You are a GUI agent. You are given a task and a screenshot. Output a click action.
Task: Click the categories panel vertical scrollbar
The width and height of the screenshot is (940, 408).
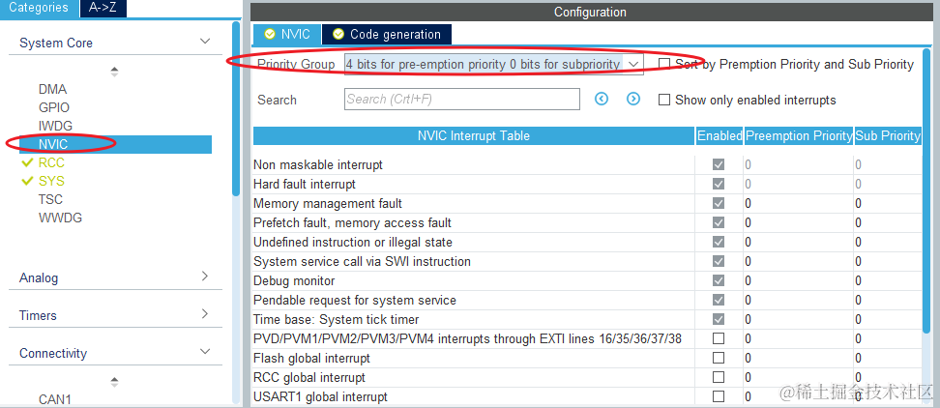[236, 109]
